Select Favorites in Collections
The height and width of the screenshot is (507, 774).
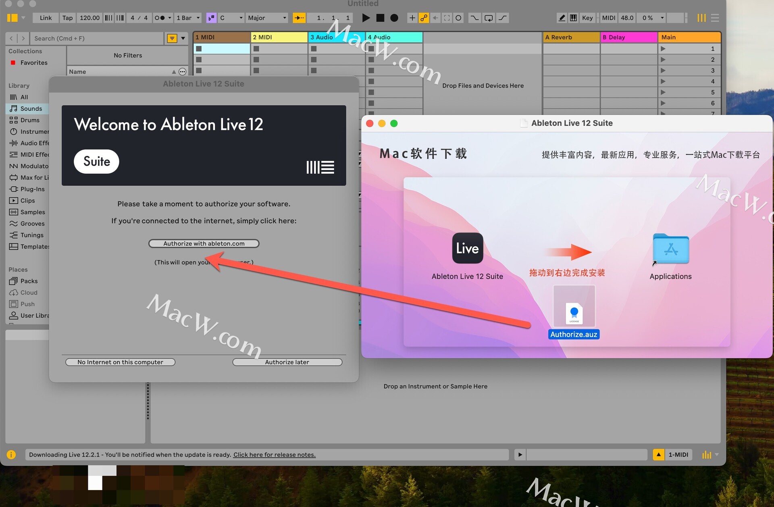[34, 62]
